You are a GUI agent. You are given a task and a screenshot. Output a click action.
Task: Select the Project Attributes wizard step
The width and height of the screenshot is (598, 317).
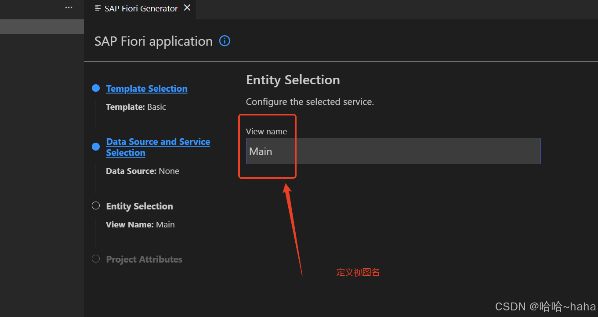(x=144, y=259)
